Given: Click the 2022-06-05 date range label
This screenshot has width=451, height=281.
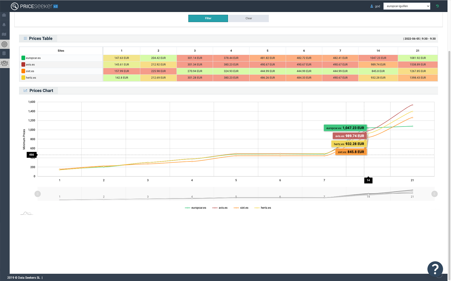Looking at the screenshot, I should 420,39.
